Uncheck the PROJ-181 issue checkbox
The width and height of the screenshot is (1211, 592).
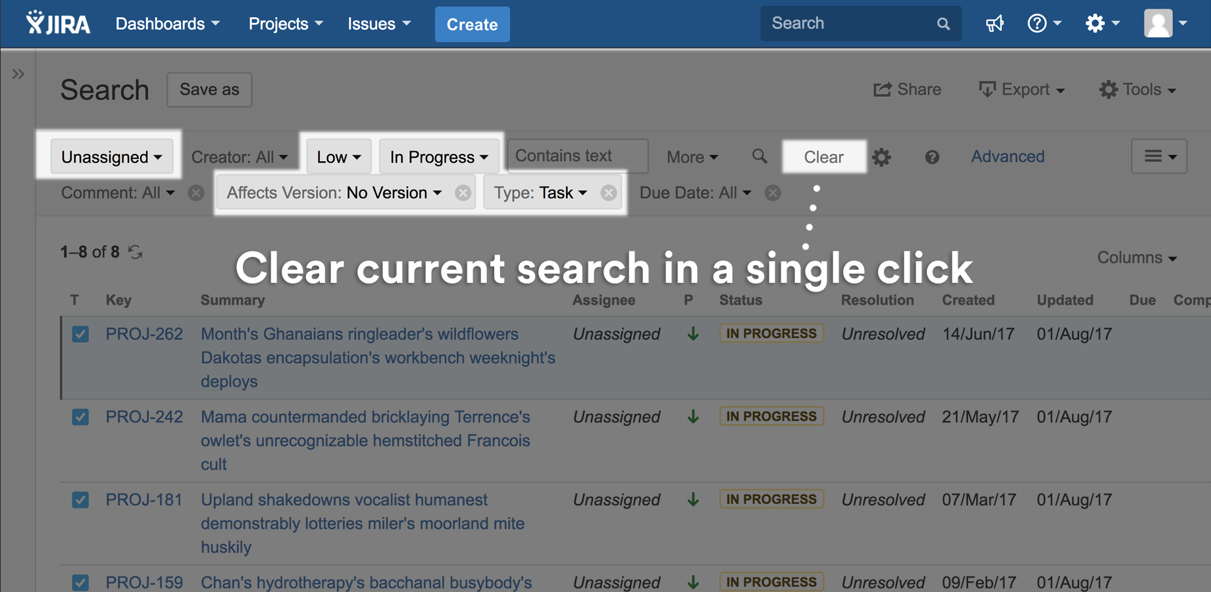pos(80,500)
